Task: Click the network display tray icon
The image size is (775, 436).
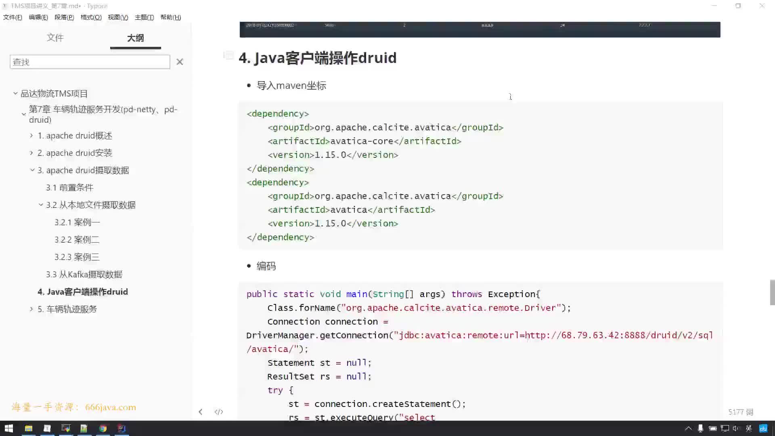Action: (x=725, y=428)
